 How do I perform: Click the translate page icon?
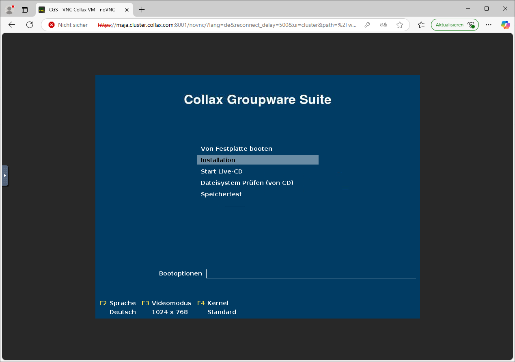(x=384, y=25)
